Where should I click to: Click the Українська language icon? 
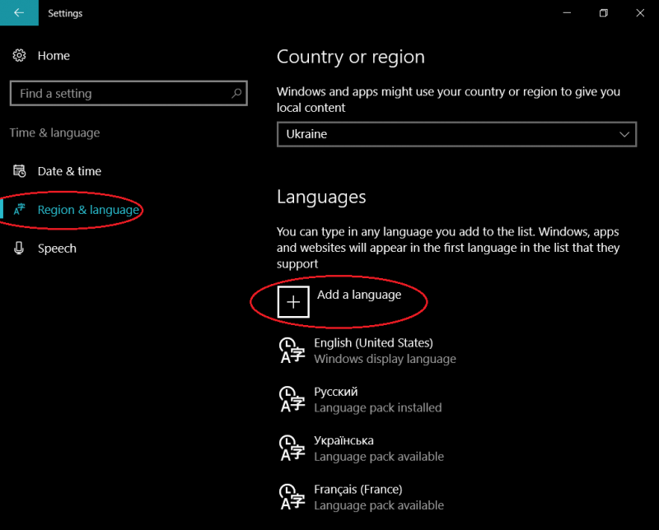point(293,449)
